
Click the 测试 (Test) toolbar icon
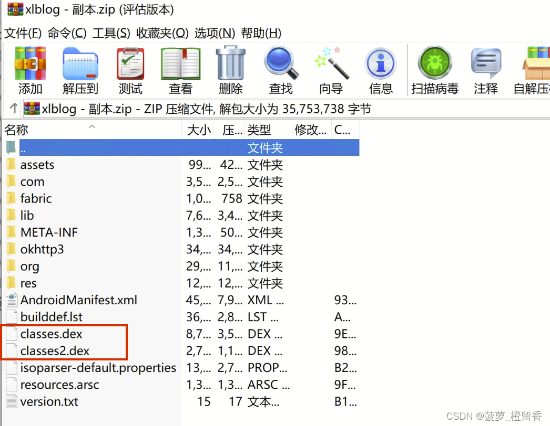click(x=130, y=63)
